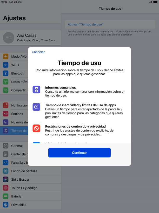The width and height of the screenshot is (159, 213).
Task: Click the red Restricciones de contenido icon
Action: [36, 128]
